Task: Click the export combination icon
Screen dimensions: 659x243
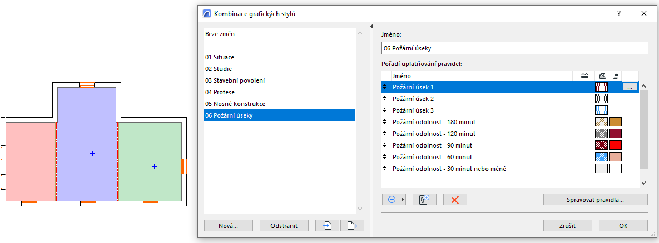Action: click(x=351, y=225)
